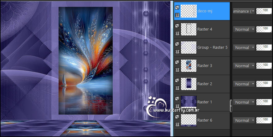Click the Raster 2 layer type icon

(177, 80)
